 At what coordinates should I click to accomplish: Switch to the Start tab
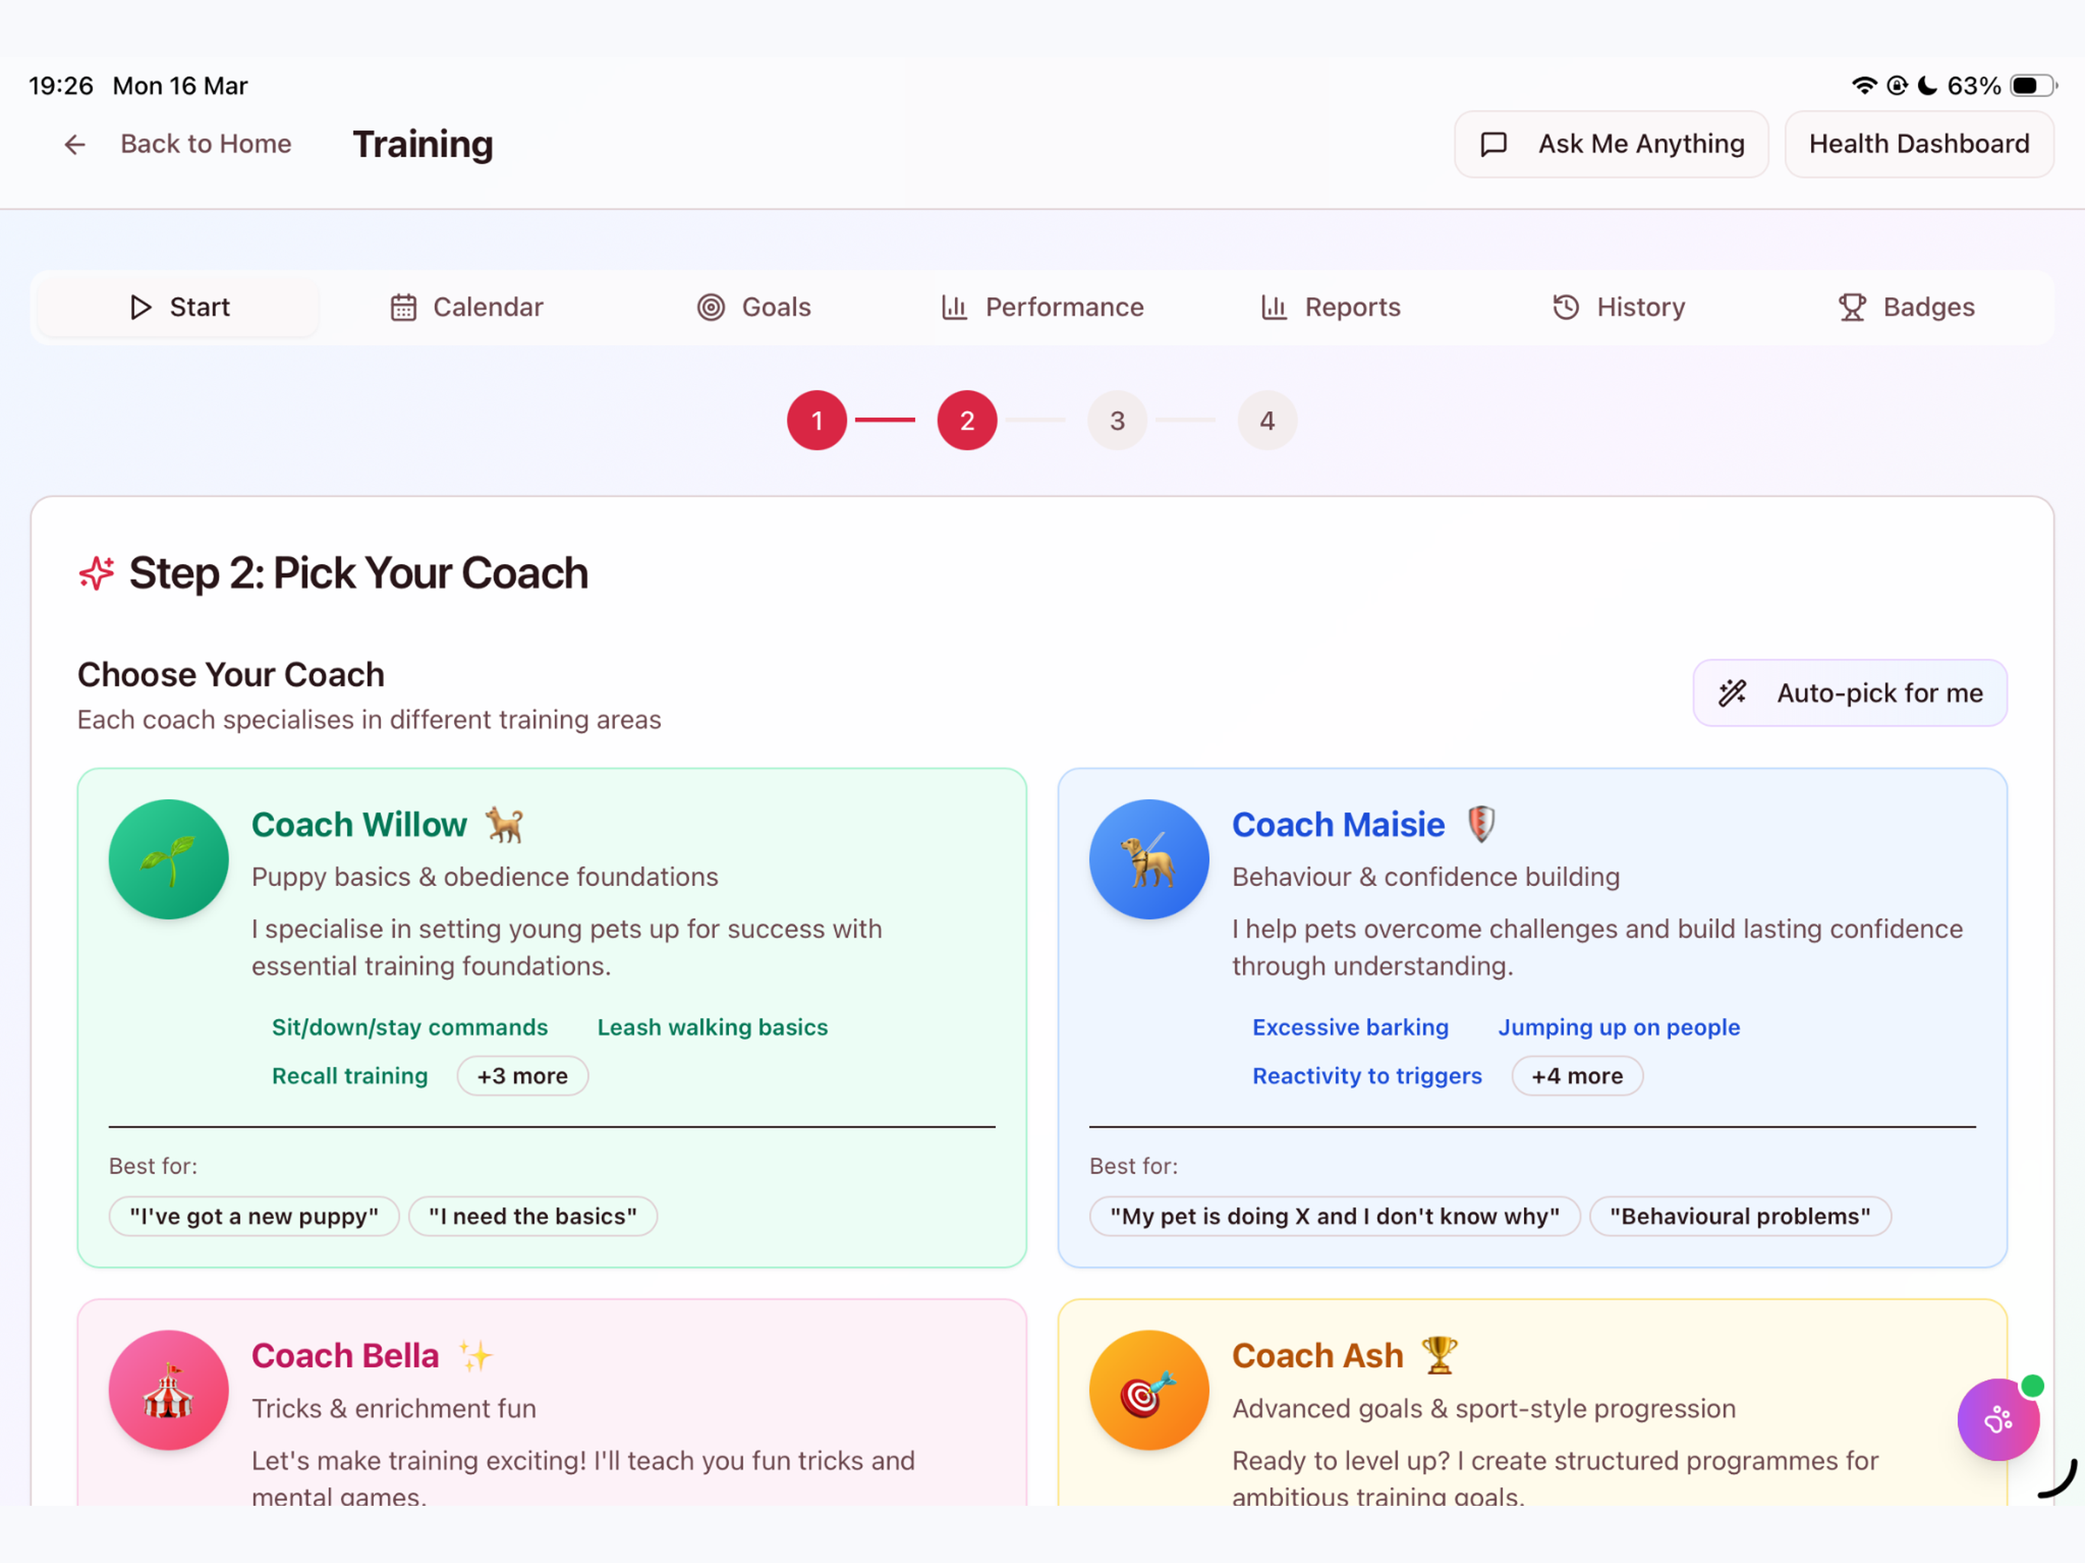178,308
